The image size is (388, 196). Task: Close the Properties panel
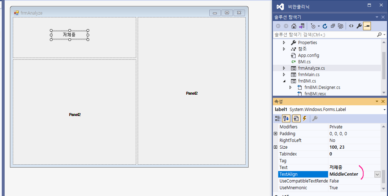[x=383, y=101]
